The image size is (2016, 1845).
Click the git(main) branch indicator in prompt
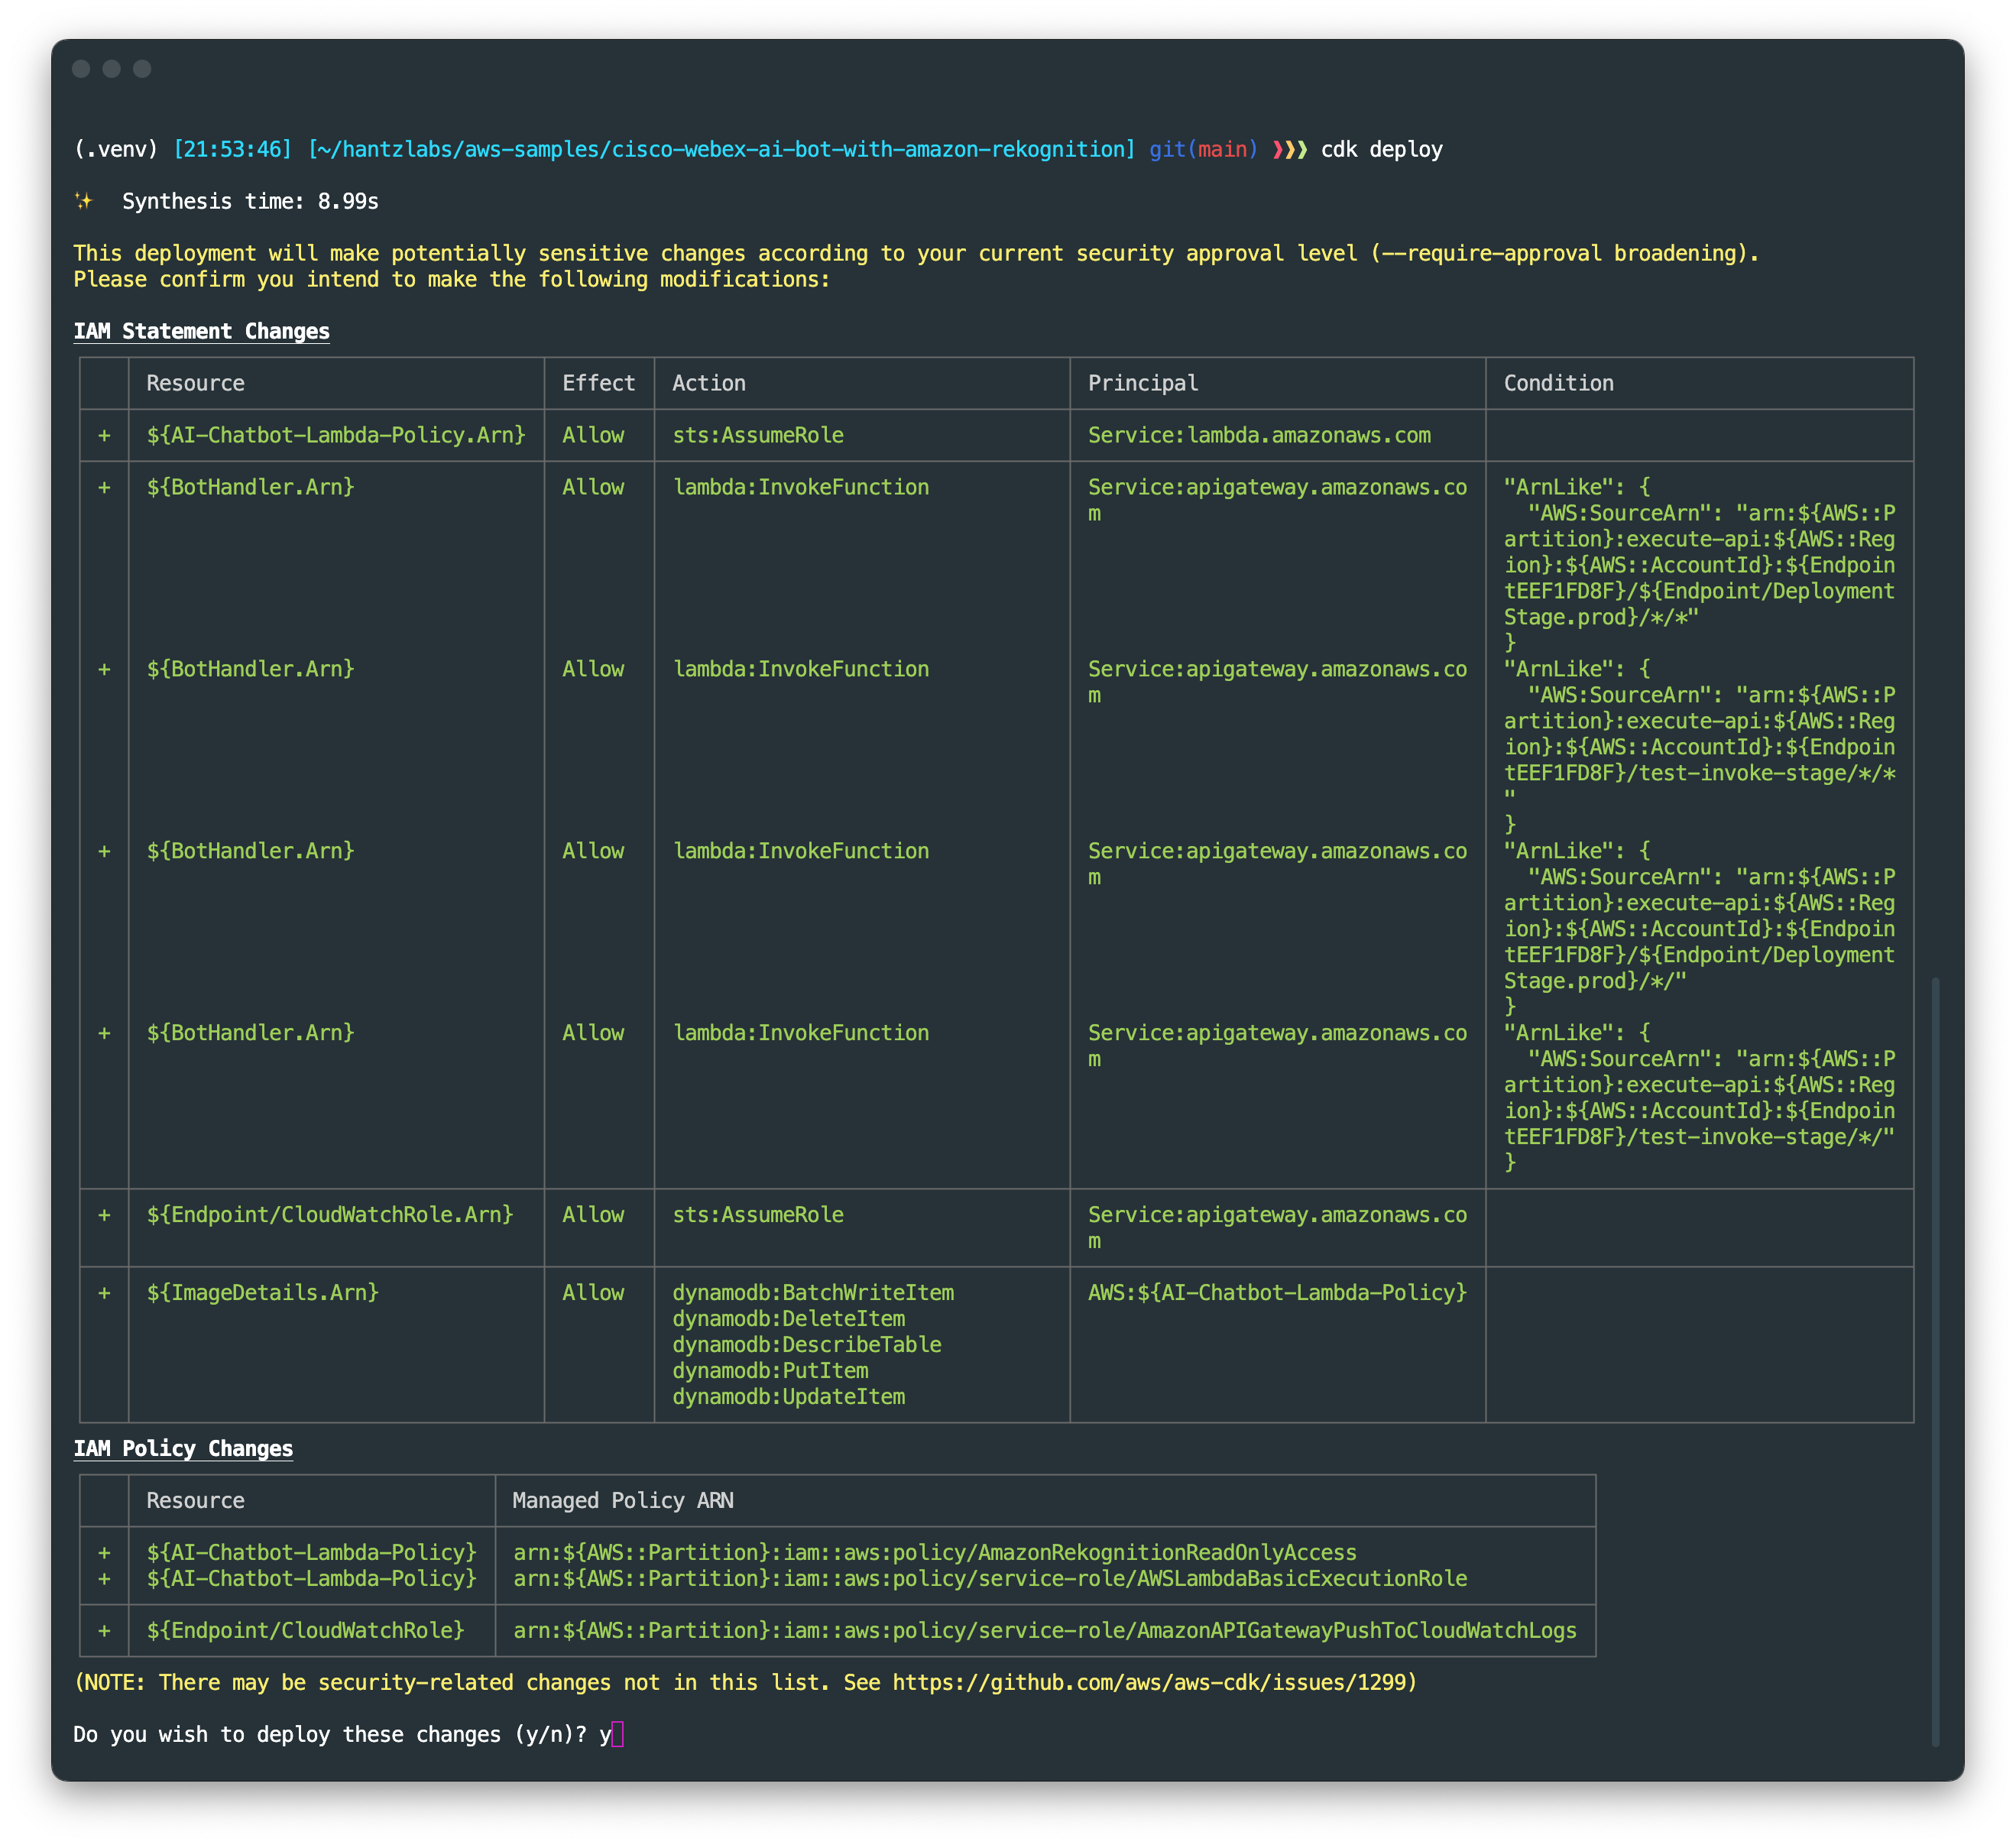[1203, 150]
